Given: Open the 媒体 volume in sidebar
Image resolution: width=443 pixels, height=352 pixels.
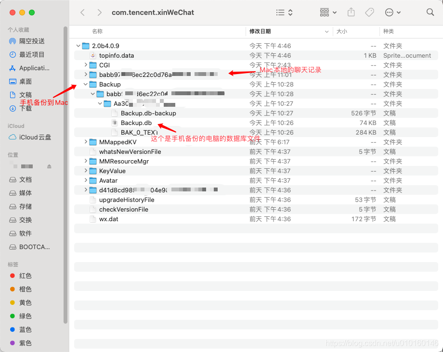Looking at the screenshot, I should click(x=20, y=193).
